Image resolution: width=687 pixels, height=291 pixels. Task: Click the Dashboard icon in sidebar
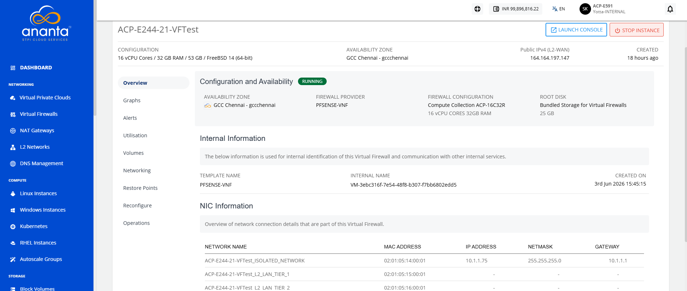point(13,68)
